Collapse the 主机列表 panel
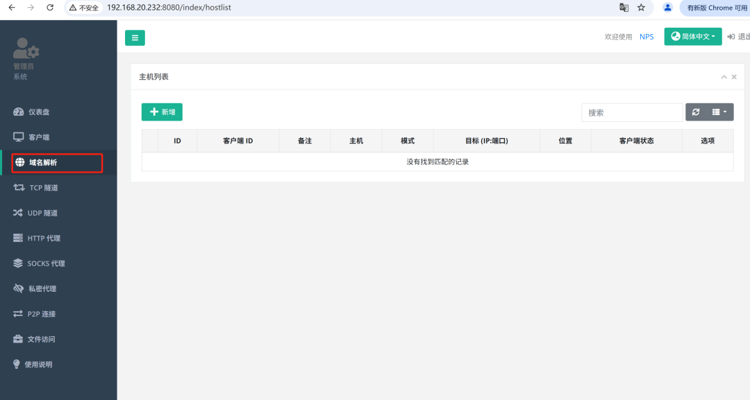The width and height of the screenshot is (750, 400). 724,77
